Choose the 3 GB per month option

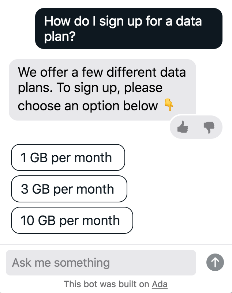(x=69, y=189)
